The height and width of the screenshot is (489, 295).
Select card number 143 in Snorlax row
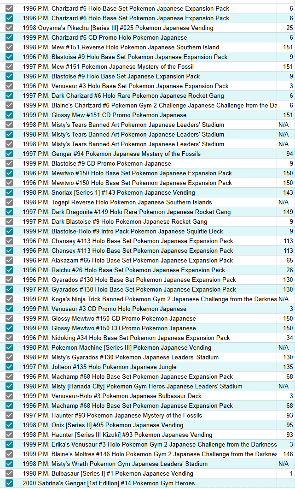(x=288, y=192)
